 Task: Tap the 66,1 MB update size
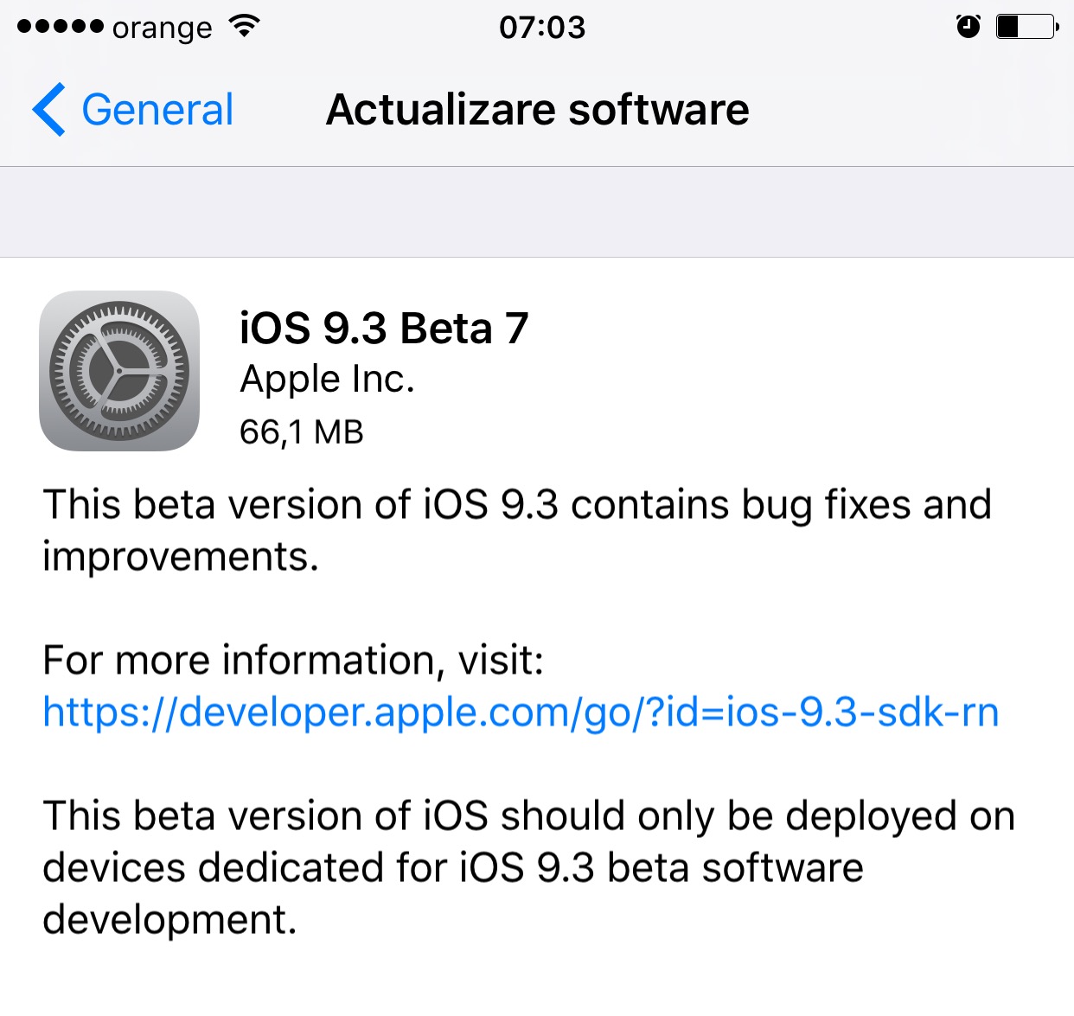[x=302, y=431]
